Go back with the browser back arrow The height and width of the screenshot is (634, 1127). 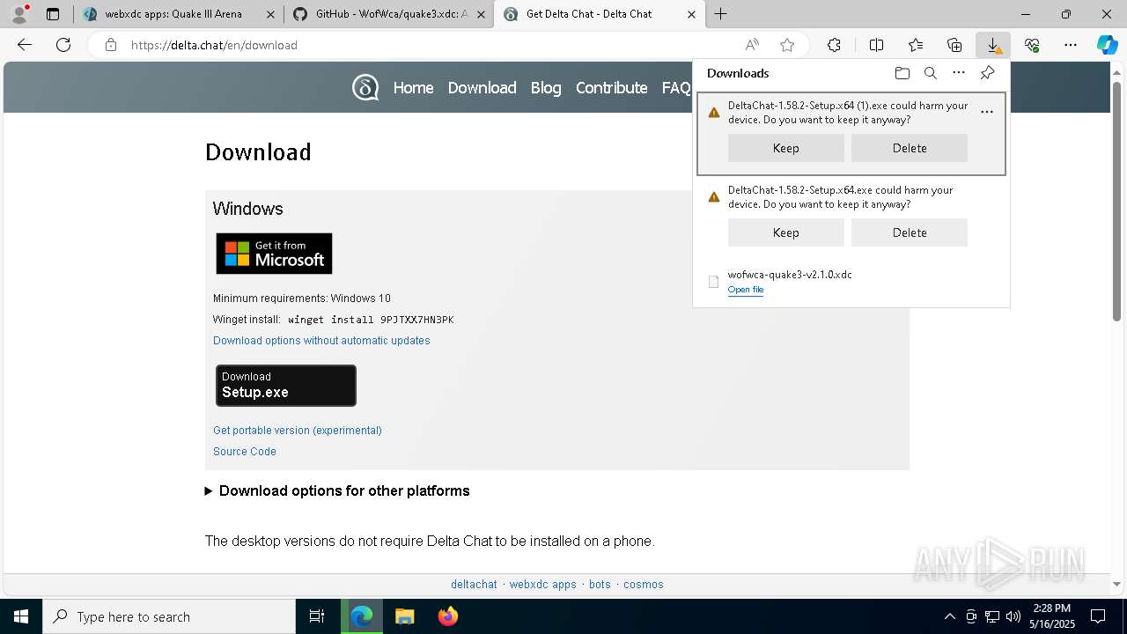(x=25, y=45)
